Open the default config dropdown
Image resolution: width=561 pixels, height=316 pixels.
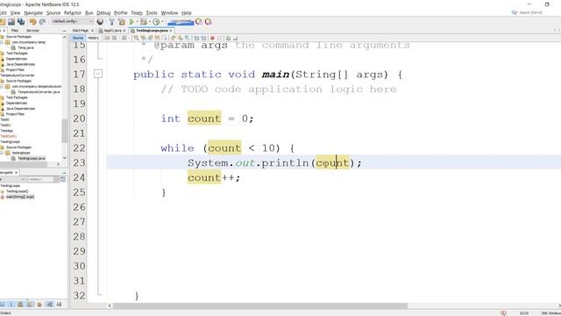[x=72, y=21]
